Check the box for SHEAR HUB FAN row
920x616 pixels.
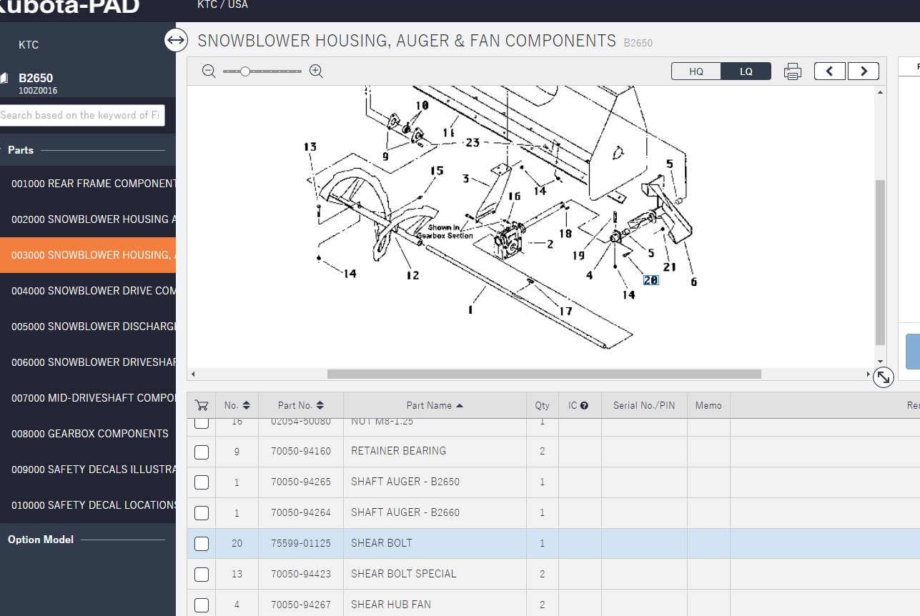[x=202, y=605]
